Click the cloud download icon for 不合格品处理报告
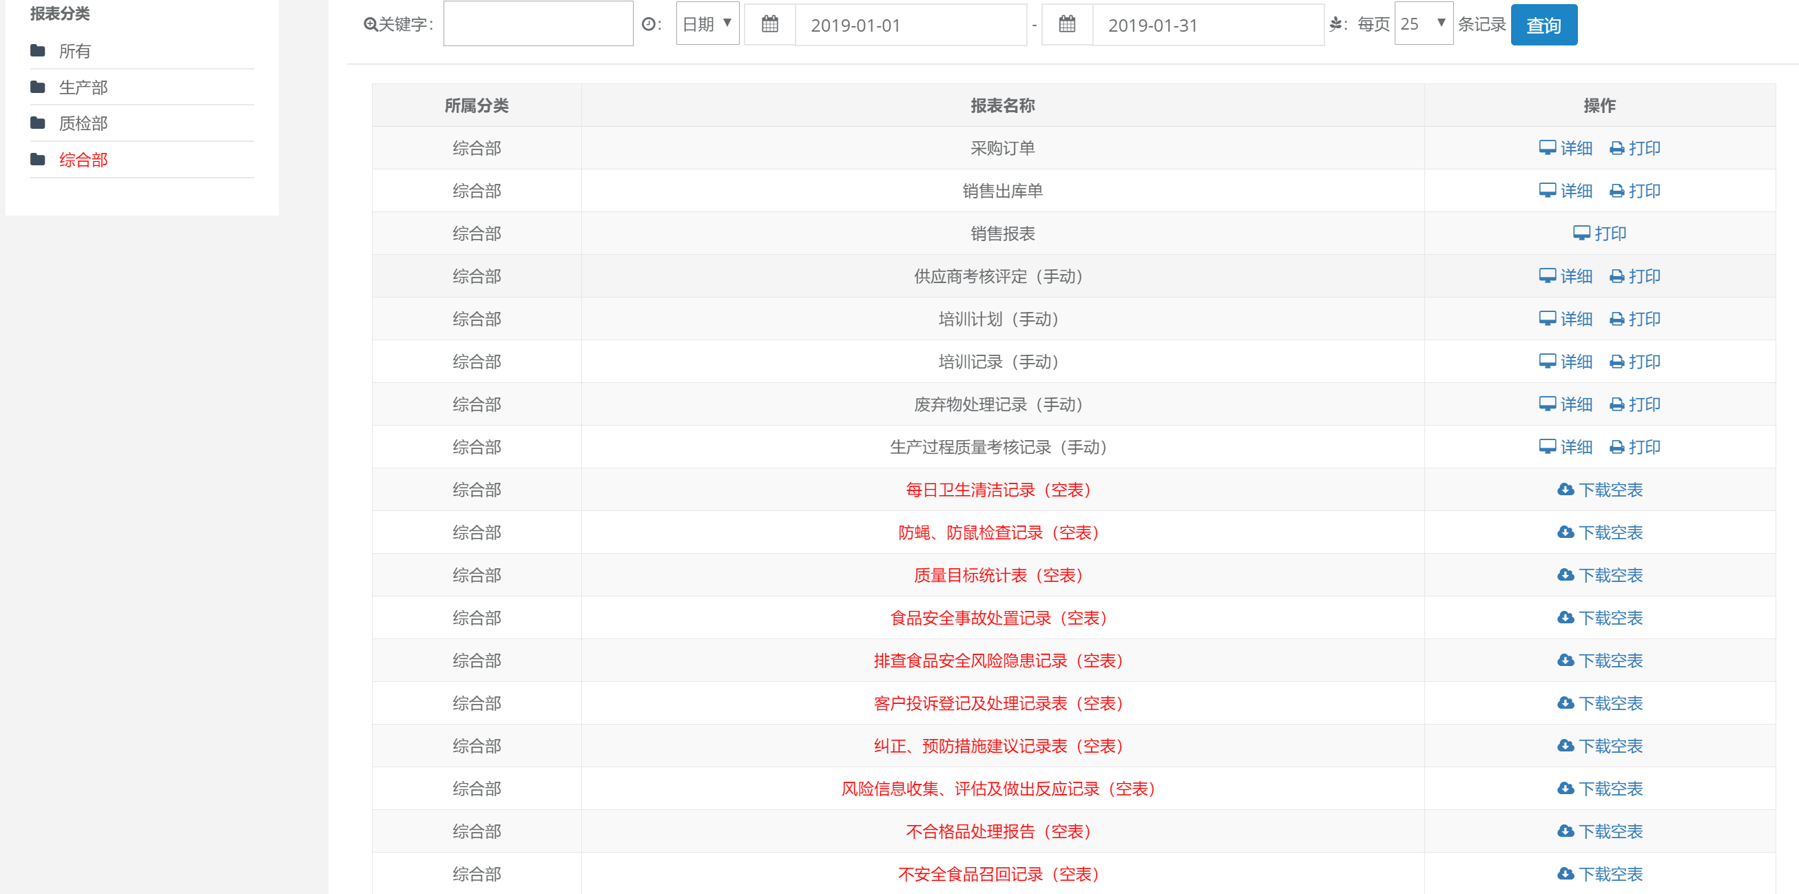Screen dimensions: 1799x894 [x=1565, y=831]
